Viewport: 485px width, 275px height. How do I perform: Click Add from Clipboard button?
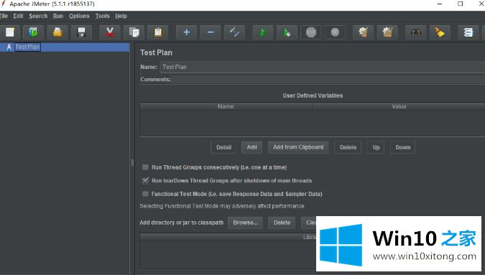[x=298, y=147]
